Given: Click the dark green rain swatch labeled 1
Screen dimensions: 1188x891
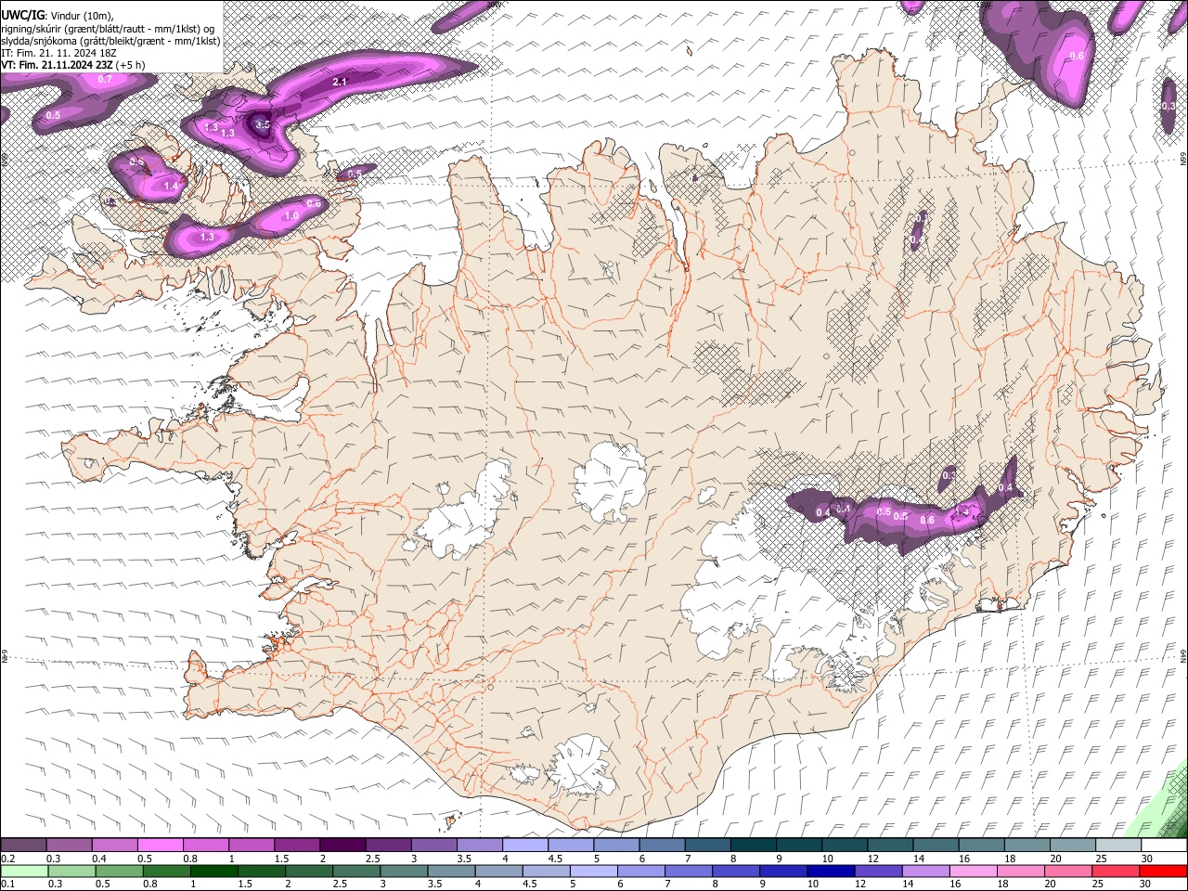Looking at the screenshot, I should coord(214,871).
